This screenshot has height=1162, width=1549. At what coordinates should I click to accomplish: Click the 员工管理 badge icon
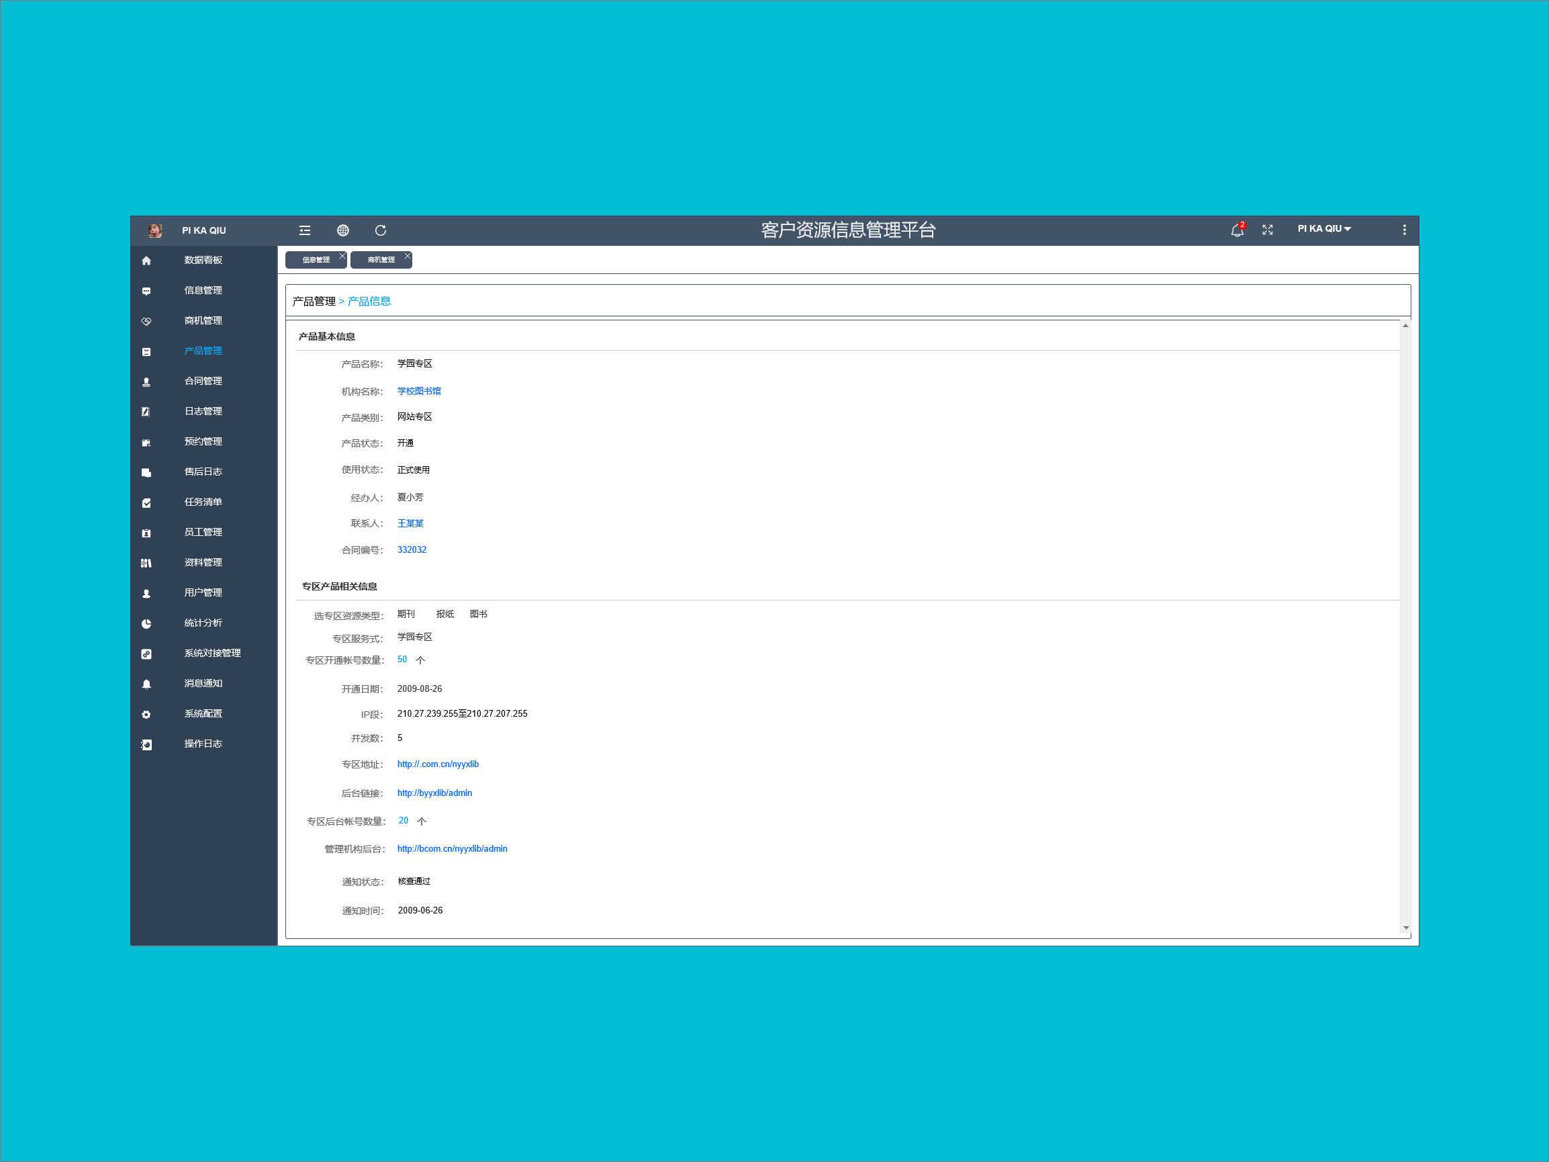[x=146, y=533]
